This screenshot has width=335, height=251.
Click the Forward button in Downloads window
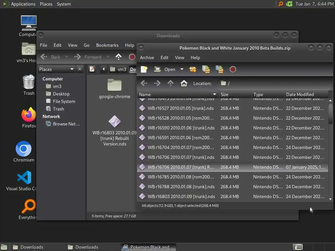coord(88,57)
